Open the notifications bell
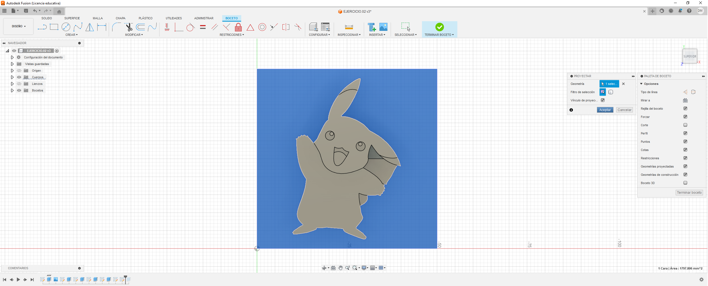 click(x=680, y=11)
